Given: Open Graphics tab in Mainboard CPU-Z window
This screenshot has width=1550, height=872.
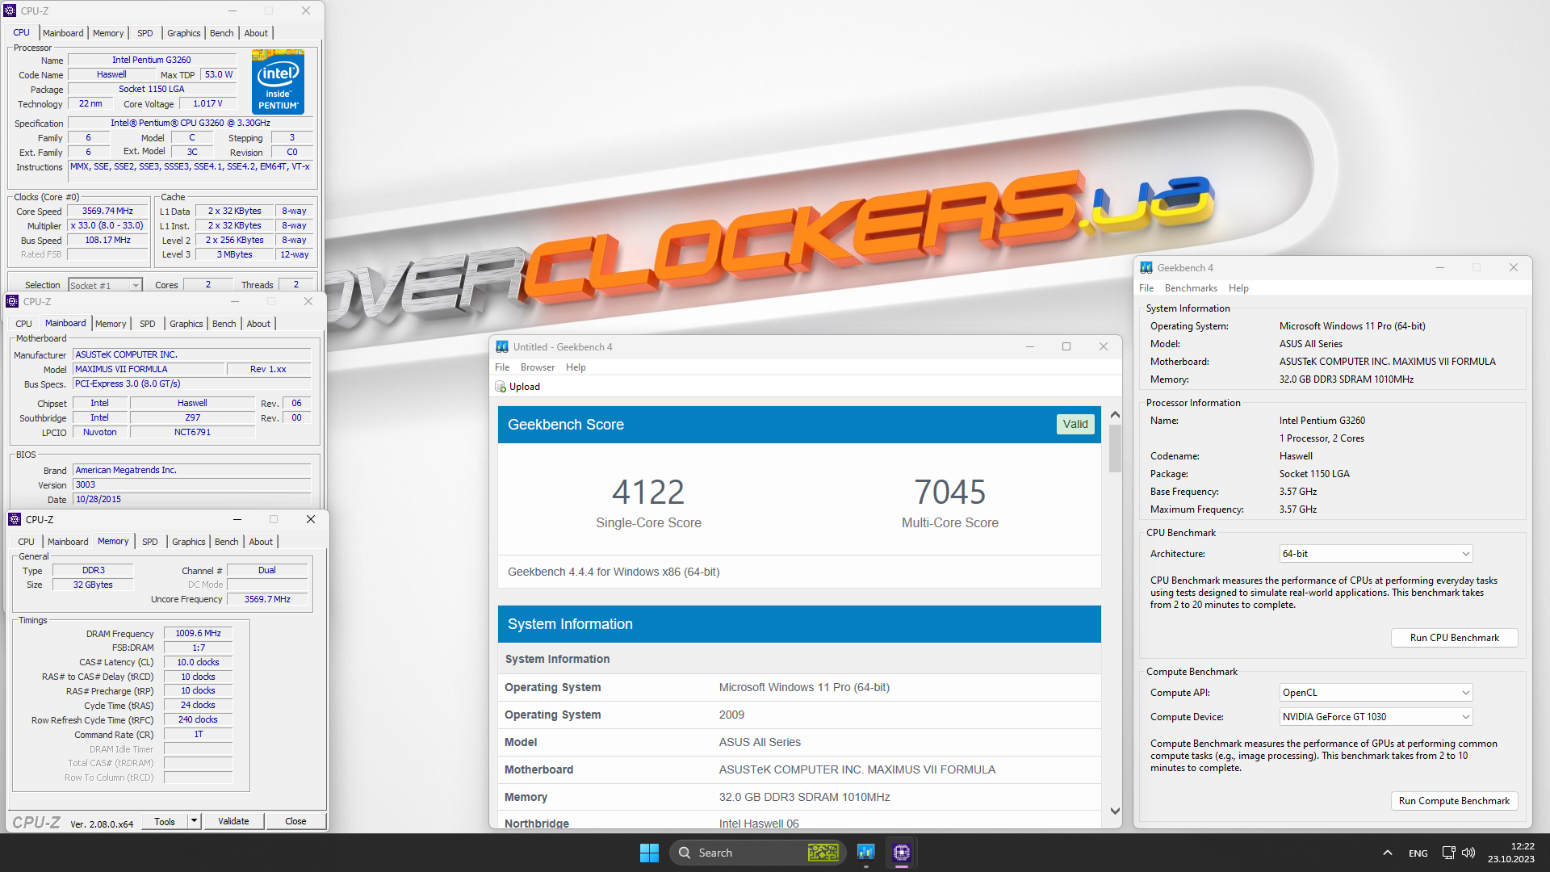Looking at the screenshot, I should pyautogui.click(x=186, y=324).
